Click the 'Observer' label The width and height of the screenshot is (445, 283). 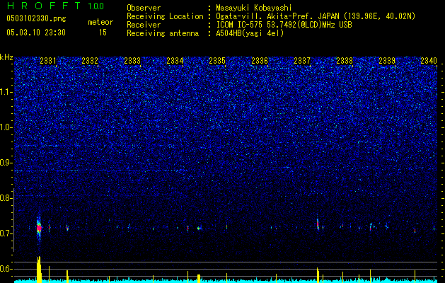pos(144,8)
